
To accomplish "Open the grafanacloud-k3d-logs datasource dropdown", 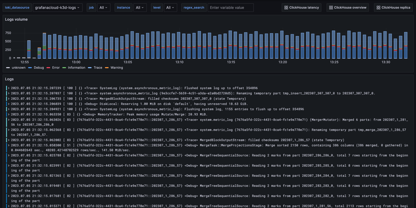I will (x=57, y=8).
